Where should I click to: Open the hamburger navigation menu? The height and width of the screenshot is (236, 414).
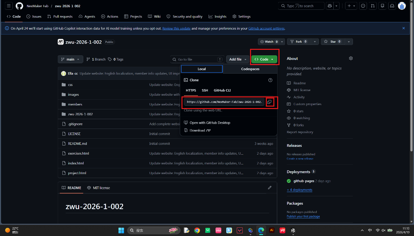tap(9, 6)
